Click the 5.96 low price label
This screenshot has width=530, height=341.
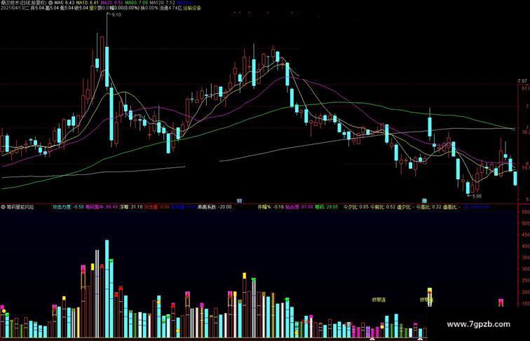tap(477, 196)
